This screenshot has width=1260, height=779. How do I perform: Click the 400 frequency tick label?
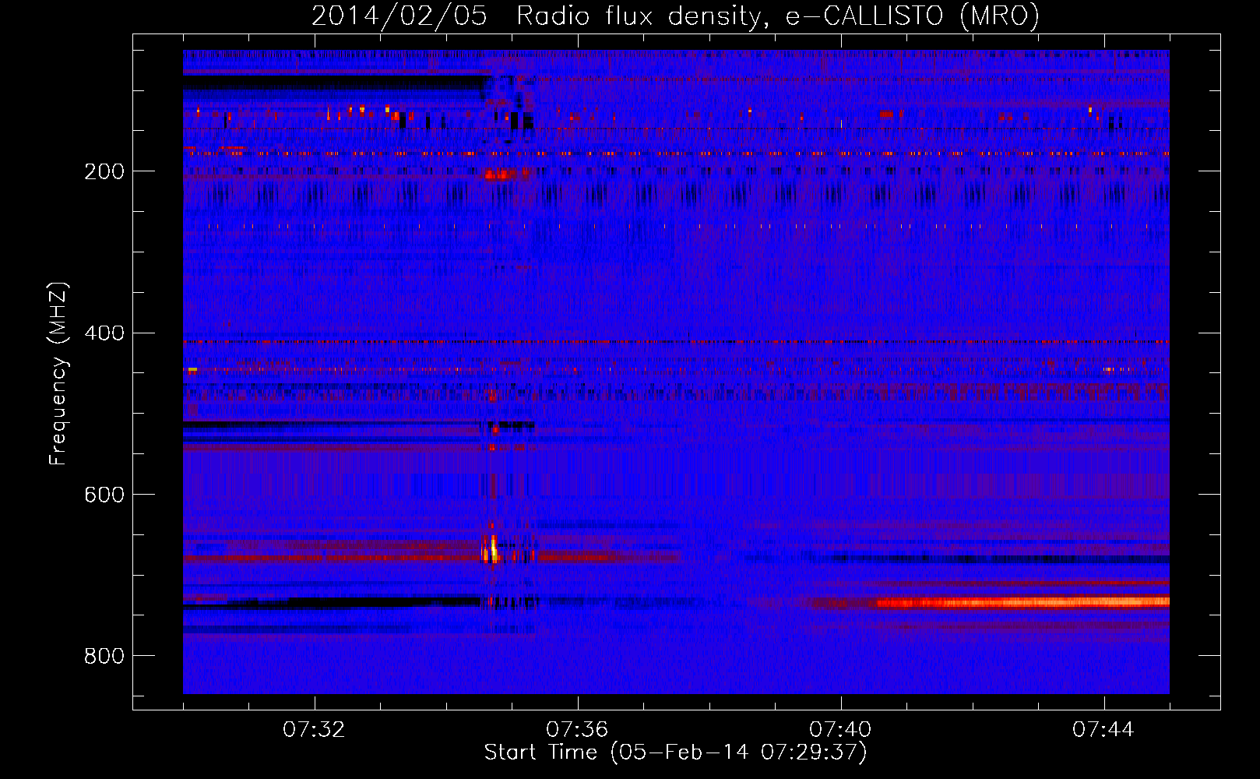(104, 333)
